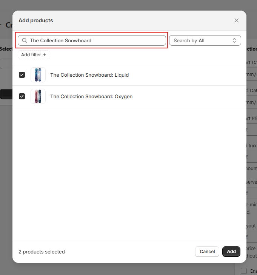Toggle the partially hidden checkbox at bottom right
This screenshot has height=275, width=257.
pyautogui.click(x=244, y=270)
